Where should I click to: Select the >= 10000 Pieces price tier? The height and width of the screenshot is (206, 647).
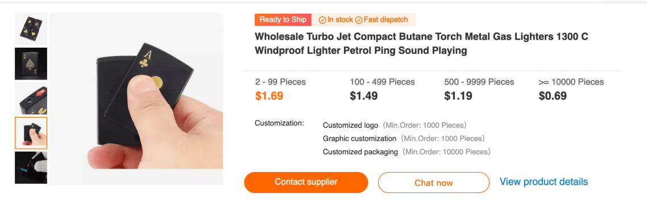tap(571, 90)
